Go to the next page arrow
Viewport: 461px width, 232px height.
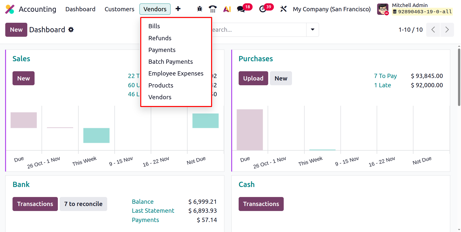[x=447, y=30]
